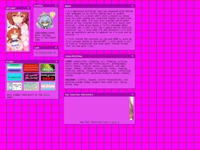
Task: Click the bold 'LIKES' label
Action: point(69,61)
